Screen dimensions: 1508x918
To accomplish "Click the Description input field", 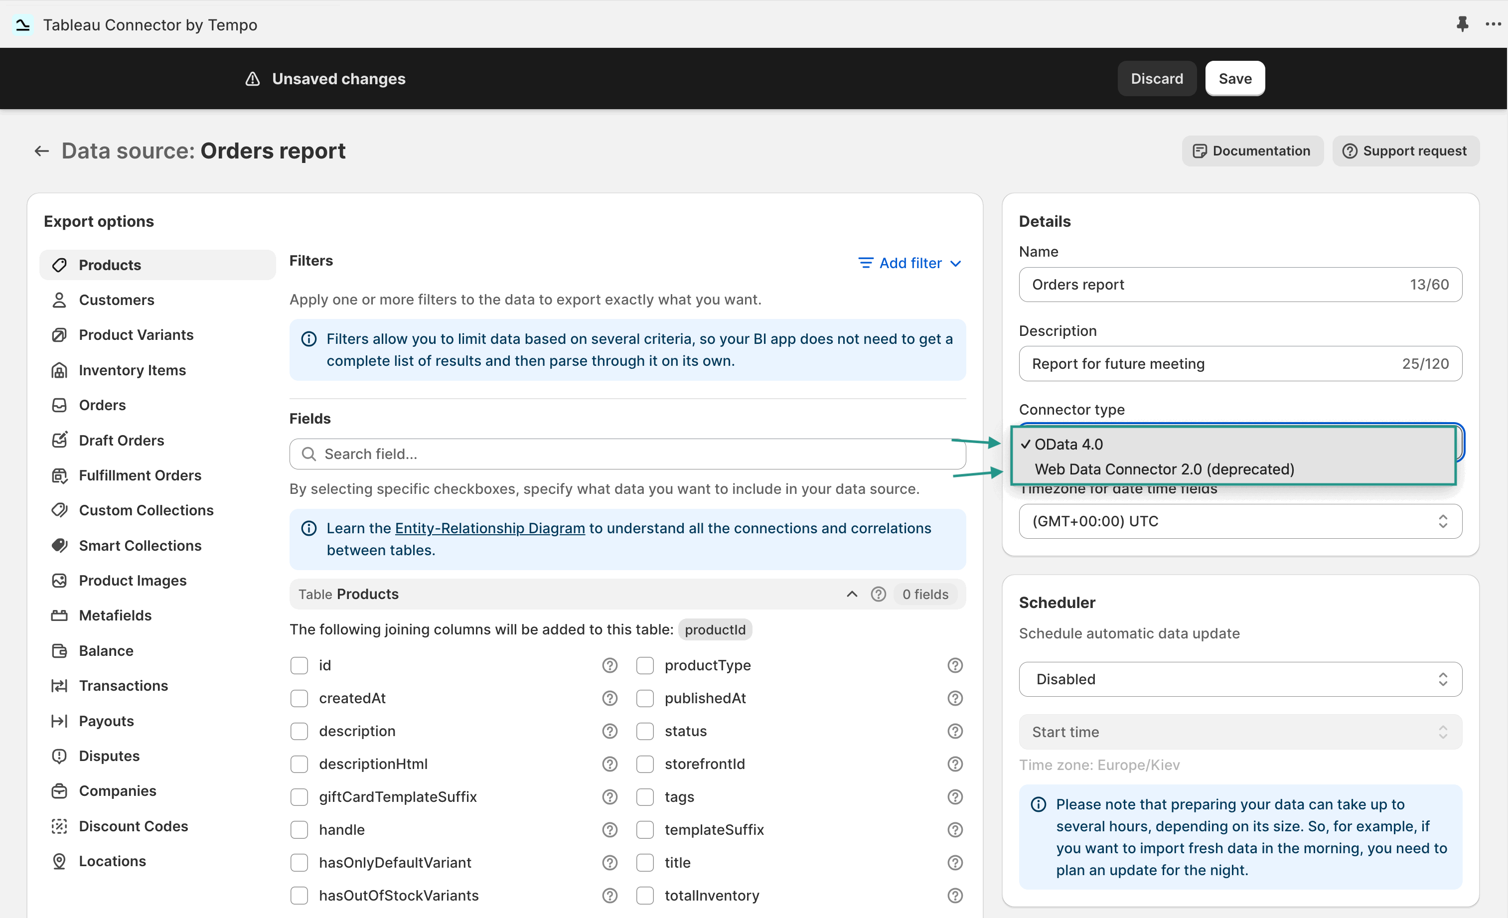I will click(1240, 363).
